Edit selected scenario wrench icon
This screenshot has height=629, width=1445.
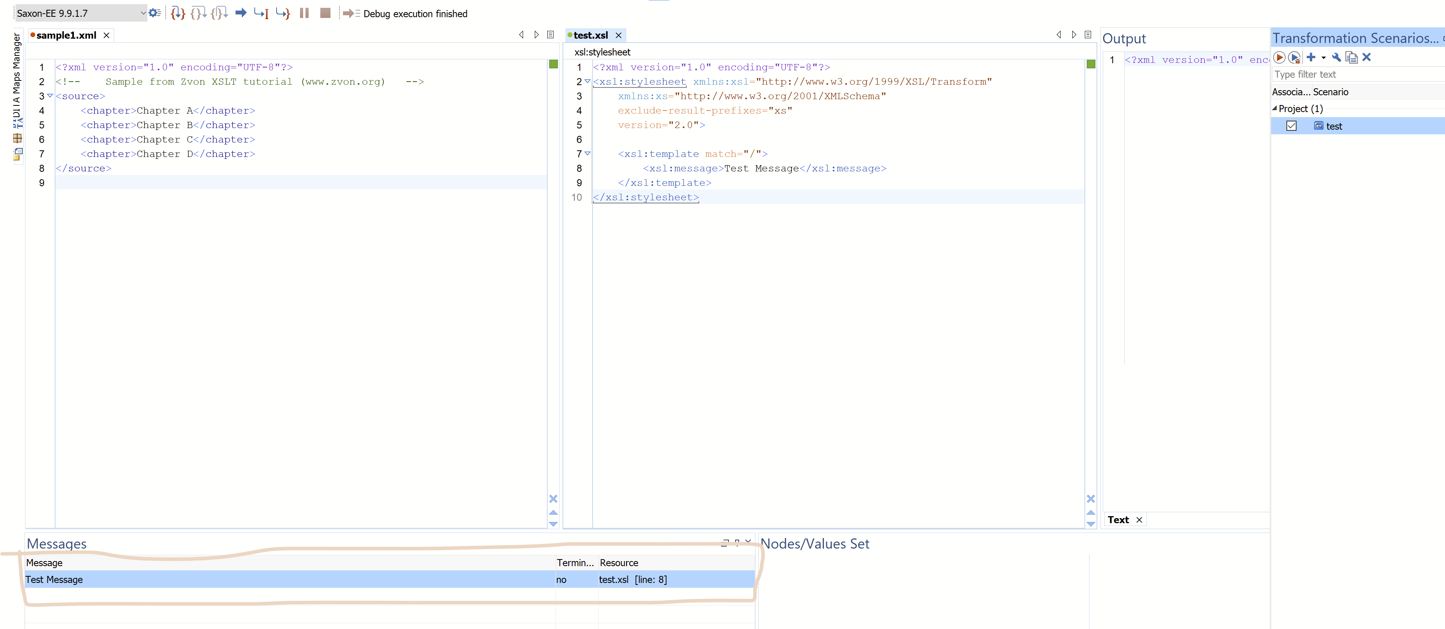coord(1336,57)
